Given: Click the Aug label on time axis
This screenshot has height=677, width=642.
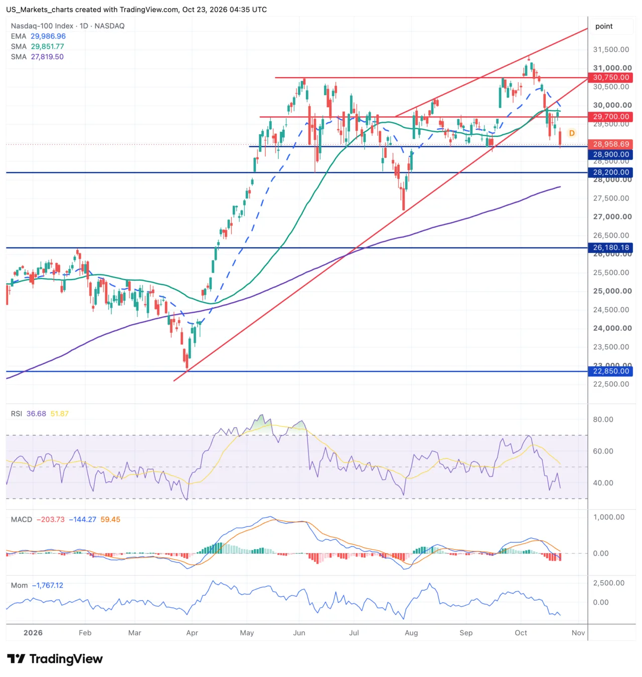Looking at the screenshot, I should pos(411,633).
